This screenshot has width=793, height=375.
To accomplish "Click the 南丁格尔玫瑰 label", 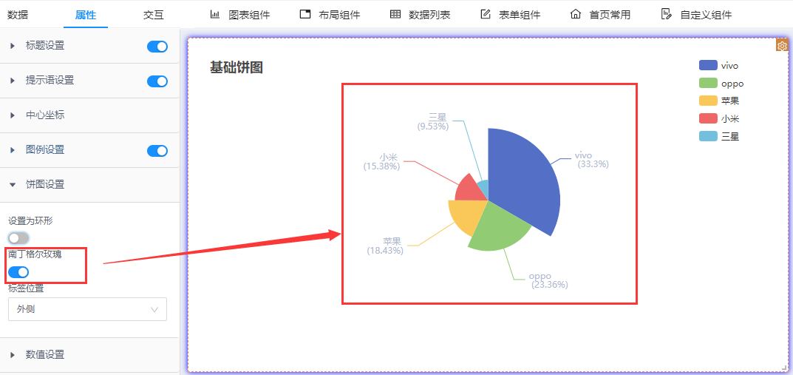I will pyautogui.click(x=35, y=254).
